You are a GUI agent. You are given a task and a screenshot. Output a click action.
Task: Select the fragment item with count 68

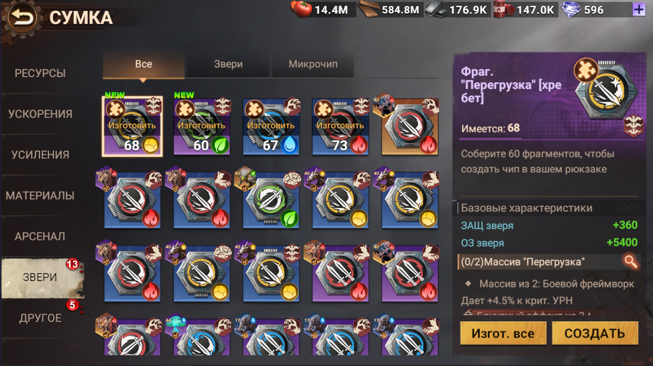132,126
